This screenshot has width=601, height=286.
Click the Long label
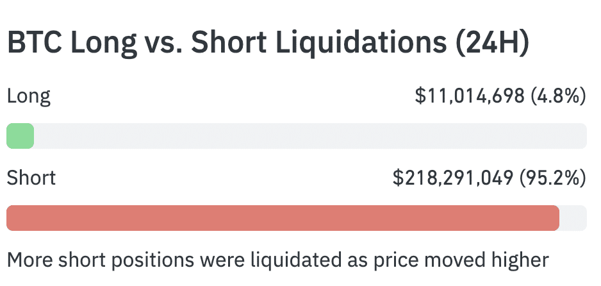(x=28, y=96)
